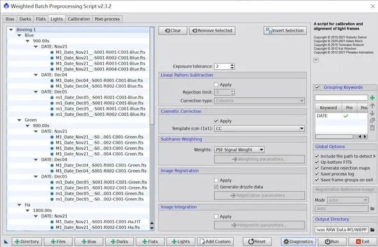
Task: Toggle Save process log
Action: click(316, 174)
